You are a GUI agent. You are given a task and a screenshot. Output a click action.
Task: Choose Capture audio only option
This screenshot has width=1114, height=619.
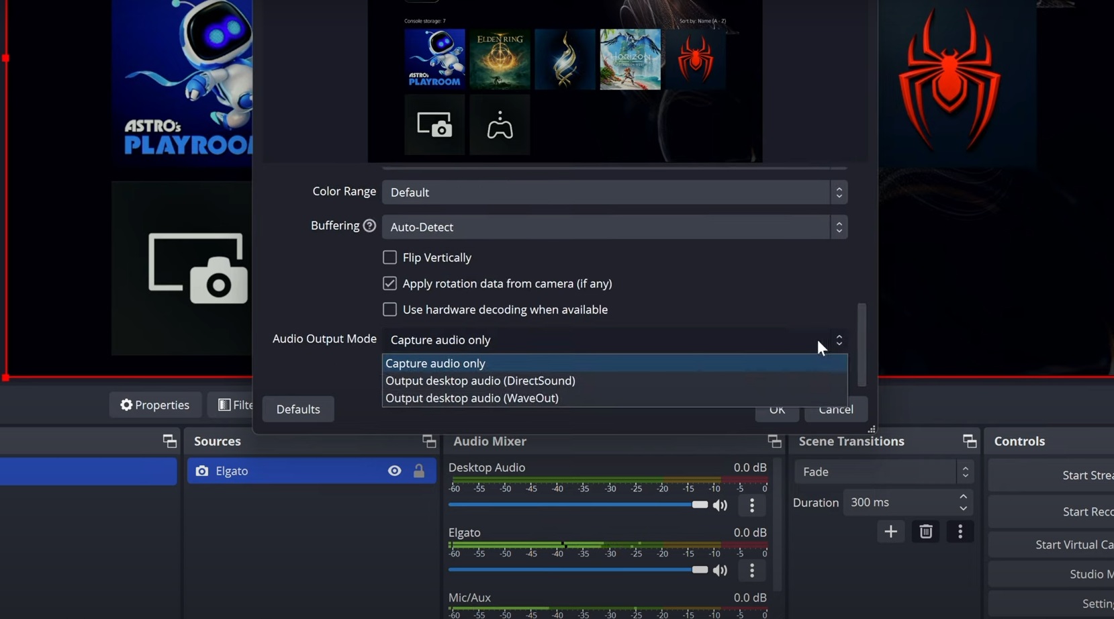click(x=614, y=363)
